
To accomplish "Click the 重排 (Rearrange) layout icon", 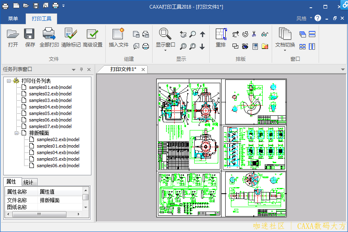I will point(221,35).
